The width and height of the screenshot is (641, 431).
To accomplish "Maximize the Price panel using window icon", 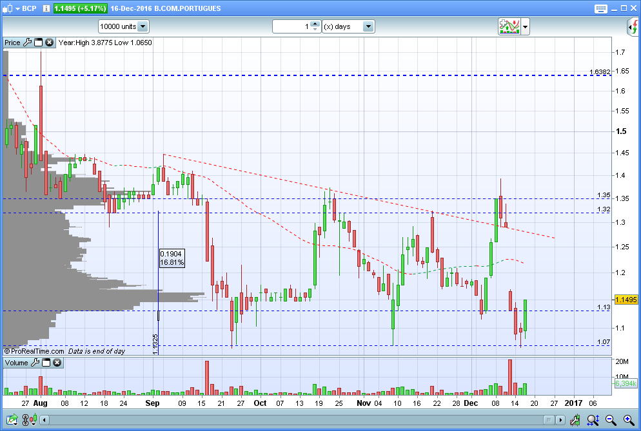I will pyautogui.click(x=39, y=43).
